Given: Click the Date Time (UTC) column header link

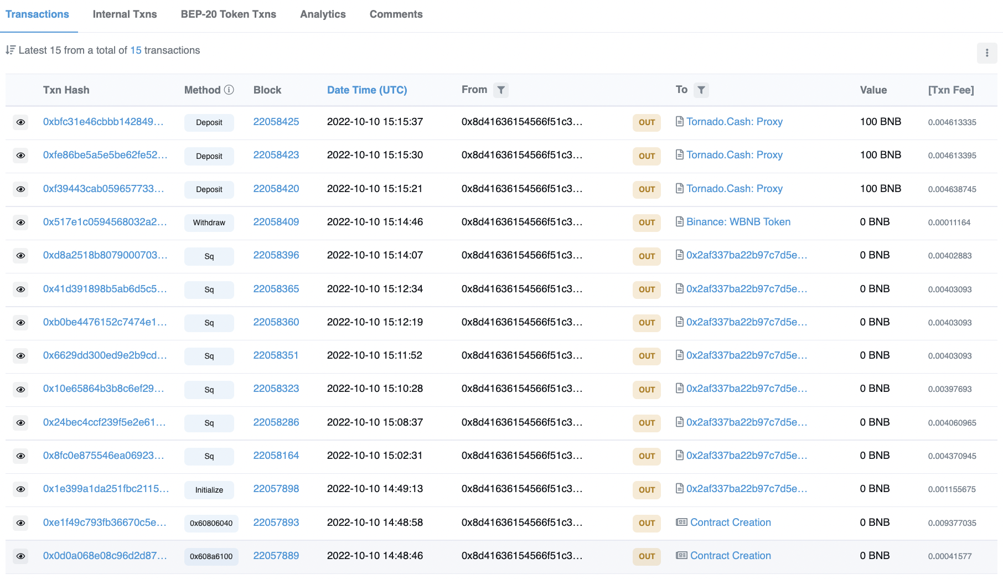Looking at the screenshot, I should point(367,90).
